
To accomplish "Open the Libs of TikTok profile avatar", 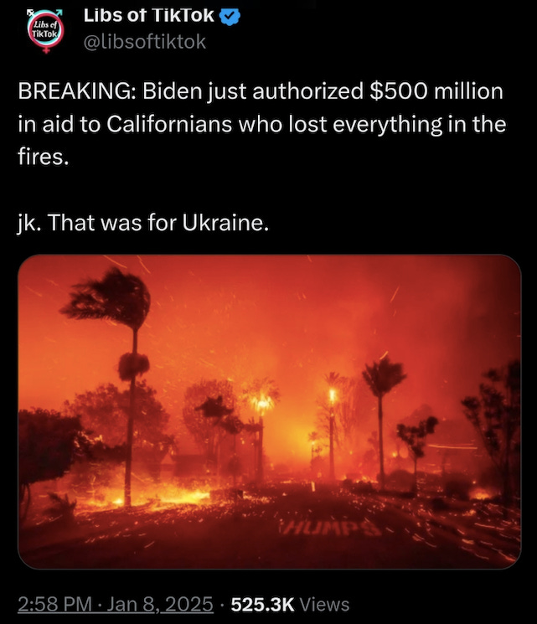I will point(46,31).
